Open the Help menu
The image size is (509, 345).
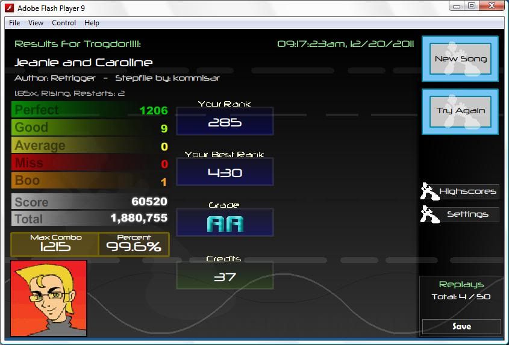(x=92, y=23)
